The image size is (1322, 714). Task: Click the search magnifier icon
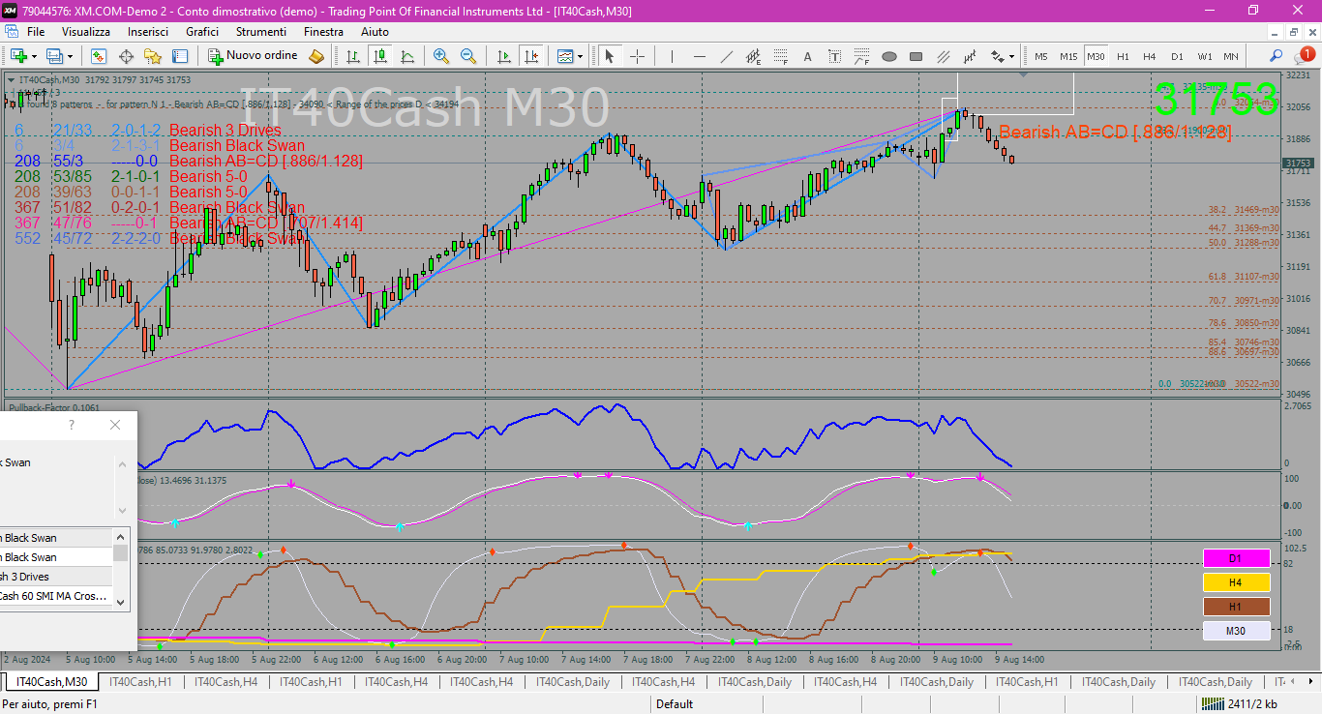click(x=1277, y=56)
